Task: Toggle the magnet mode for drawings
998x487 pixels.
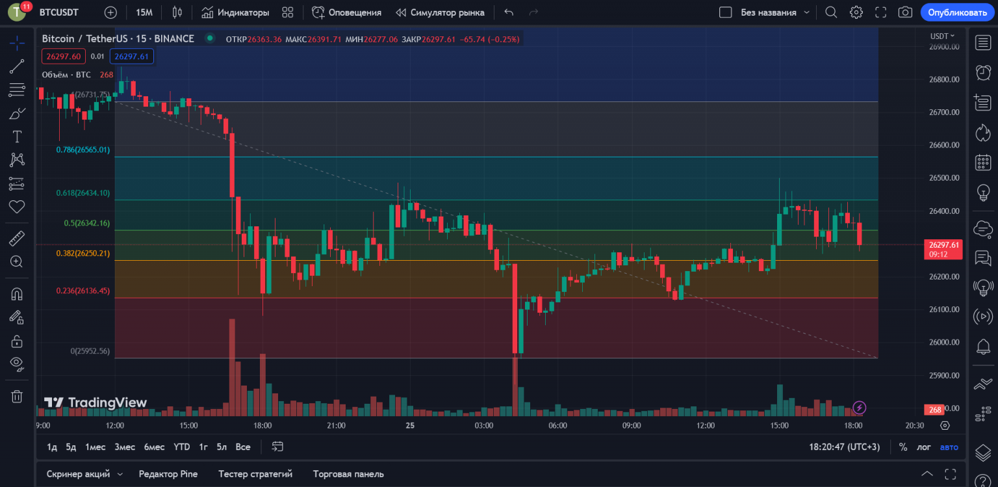Action: pos(17,293)
